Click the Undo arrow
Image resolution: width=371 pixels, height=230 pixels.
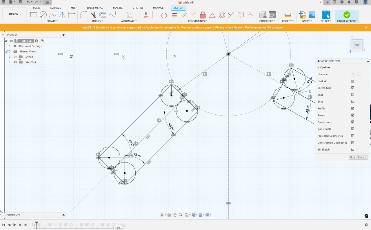[x=28, y=2]
